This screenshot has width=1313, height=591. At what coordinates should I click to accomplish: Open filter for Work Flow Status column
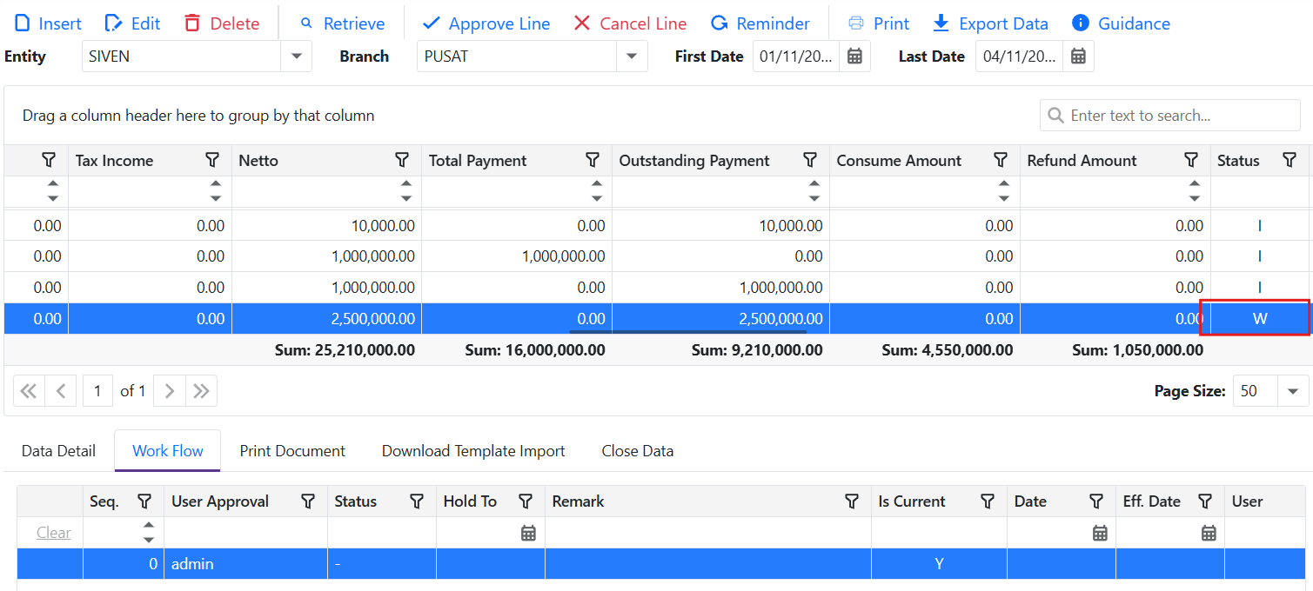tap(417, 501)
